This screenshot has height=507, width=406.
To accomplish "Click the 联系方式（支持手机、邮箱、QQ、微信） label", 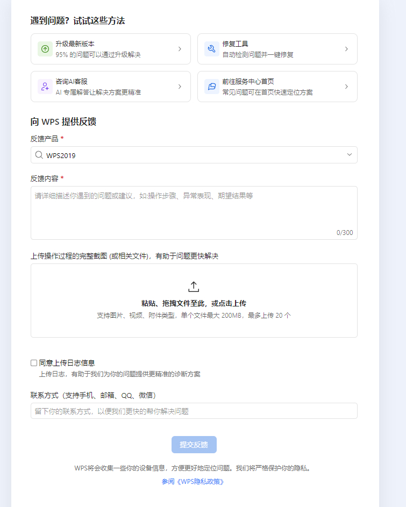I will pyautogui.click(x=93, y=396).
